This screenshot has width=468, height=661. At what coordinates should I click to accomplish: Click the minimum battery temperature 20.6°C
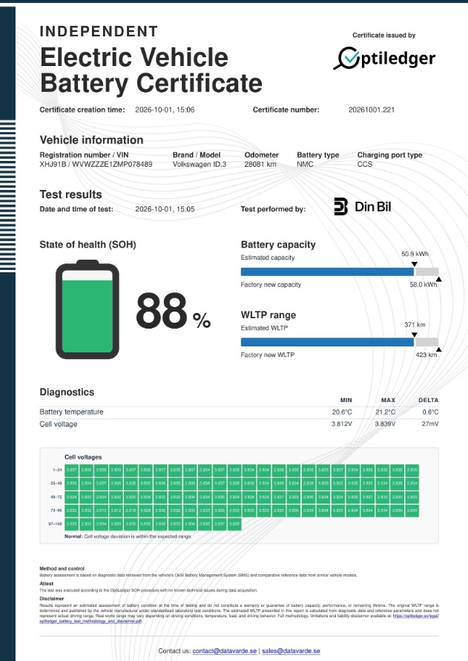coord(342,412)
